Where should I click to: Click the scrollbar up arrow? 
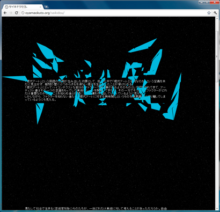click(217, 18)
